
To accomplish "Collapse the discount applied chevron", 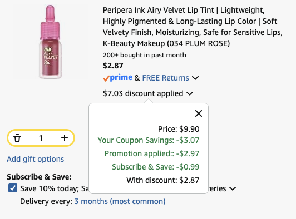I will 190,93.
